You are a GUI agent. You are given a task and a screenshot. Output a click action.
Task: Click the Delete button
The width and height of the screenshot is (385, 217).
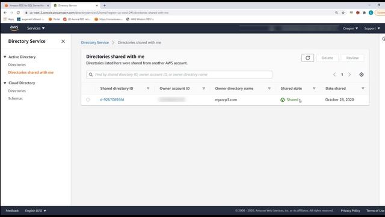327,58
